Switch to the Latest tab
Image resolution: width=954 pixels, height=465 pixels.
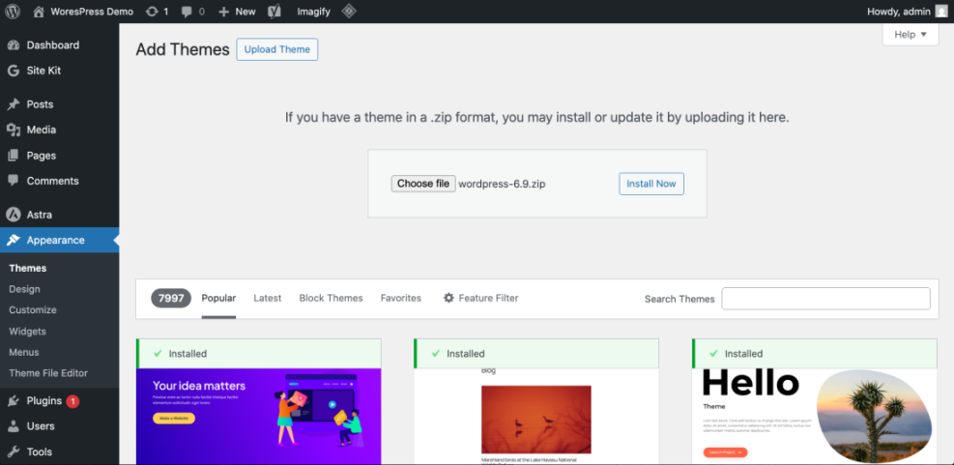268,298
